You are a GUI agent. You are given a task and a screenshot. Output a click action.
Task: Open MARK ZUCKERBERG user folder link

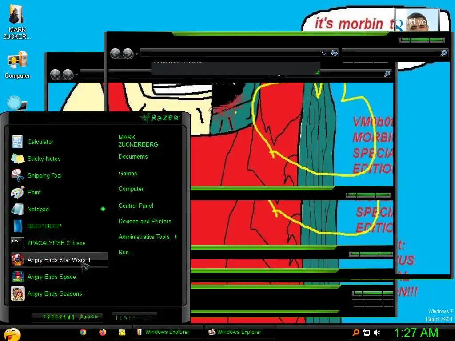tap(138, 141)
